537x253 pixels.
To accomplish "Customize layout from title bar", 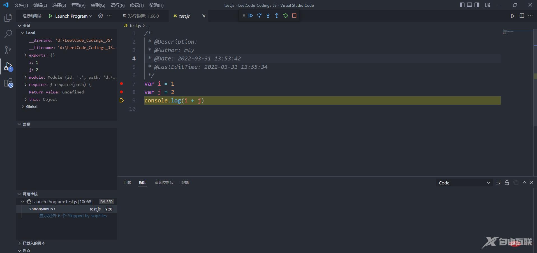I will [x=488, y=5].
